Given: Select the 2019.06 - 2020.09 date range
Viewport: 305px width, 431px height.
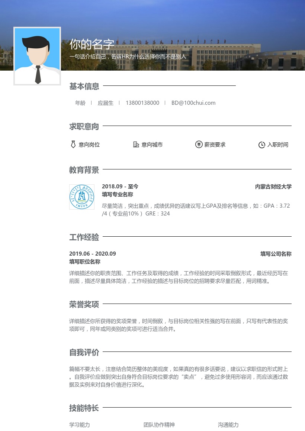Looking at the screenshot, I should 93,254.
